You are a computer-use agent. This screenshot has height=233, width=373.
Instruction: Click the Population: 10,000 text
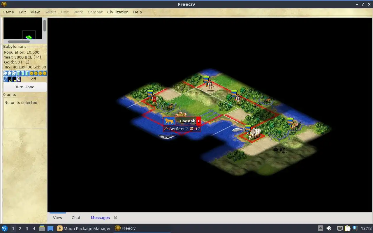click(x=22, y=52)
